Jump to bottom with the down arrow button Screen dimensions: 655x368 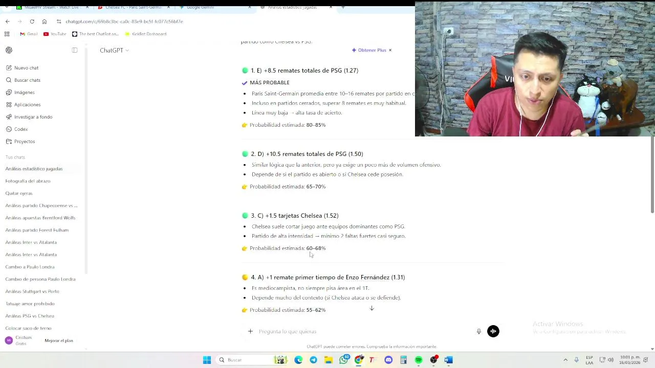click(372, 308)
